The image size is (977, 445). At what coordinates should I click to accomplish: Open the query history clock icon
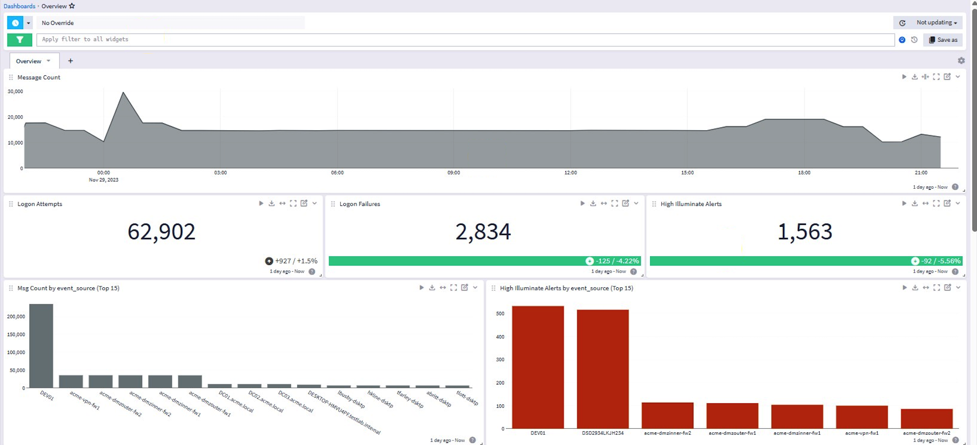(x=914, y=40)
